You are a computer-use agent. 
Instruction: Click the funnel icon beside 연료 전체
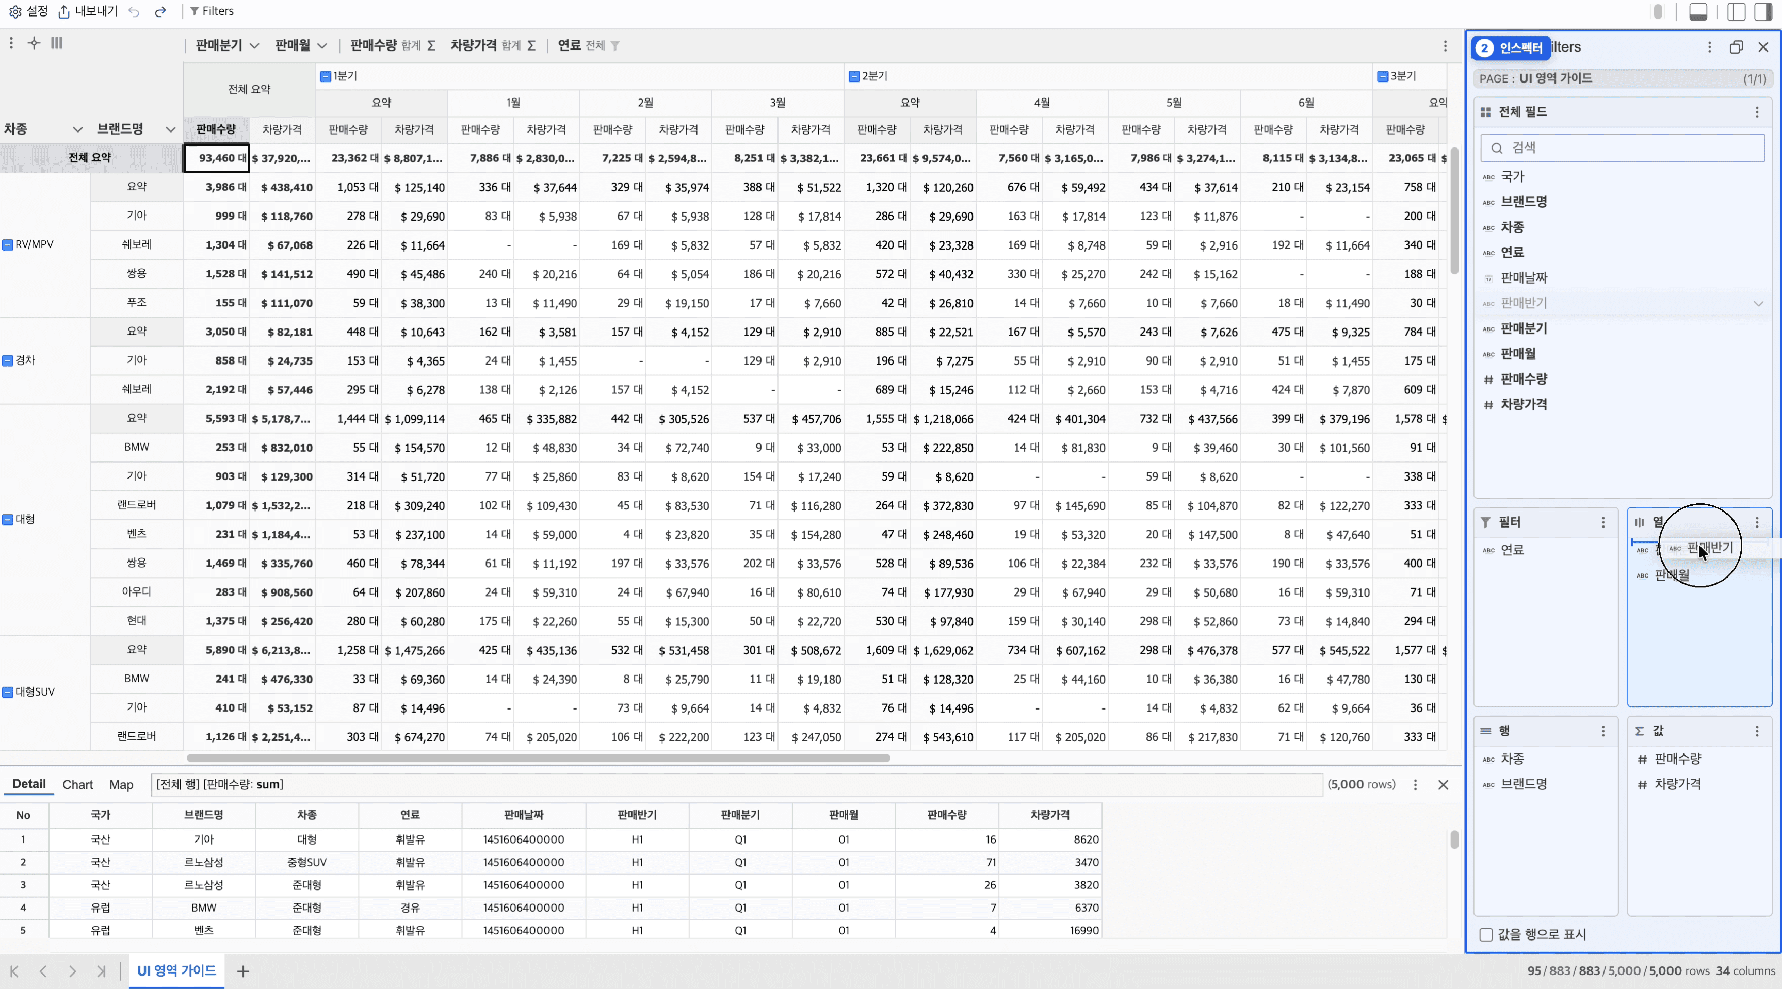pos(615,46)
